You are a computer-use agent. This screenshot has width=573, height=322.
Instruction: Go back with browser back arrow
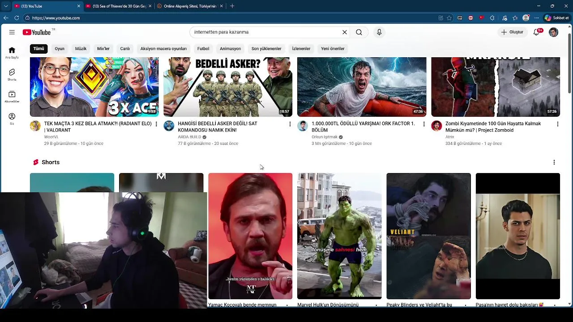(6, 18)
